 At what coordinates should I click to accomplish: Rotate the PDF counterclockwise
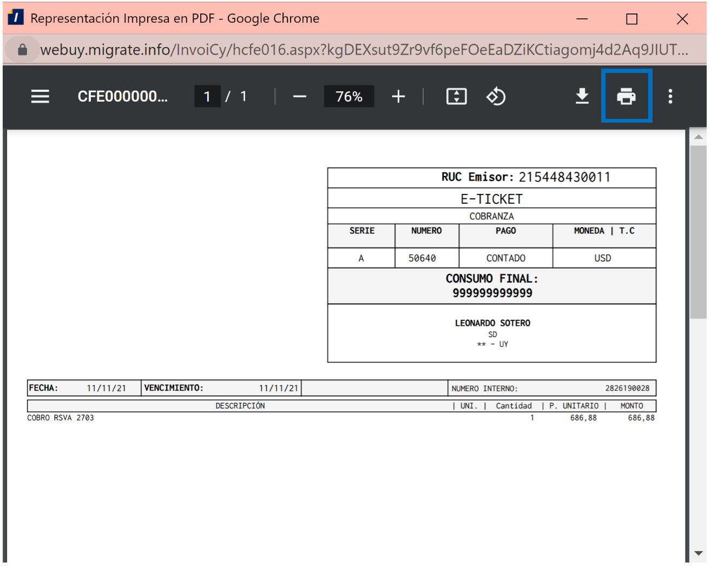(x=496, y=97)
